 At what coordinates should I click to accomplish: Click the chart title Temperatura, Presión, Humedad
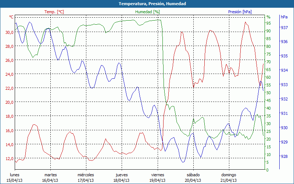[x=147, y=4]
